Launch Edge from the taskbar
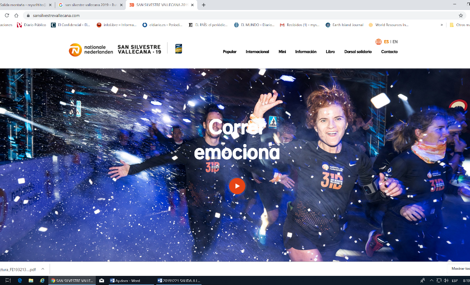Image resolution: width=470 pixels, height=285 pixels. pos(20,281)
